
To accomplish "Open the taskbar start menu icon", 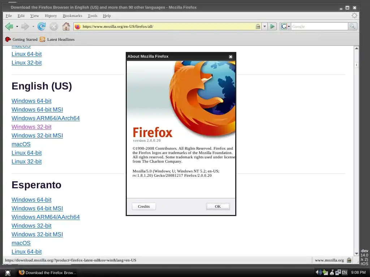I will (8, 273).
